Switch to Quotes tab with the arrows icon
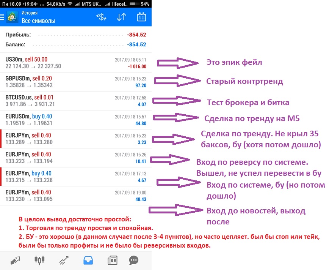This screenshot has height=270, width=329. [15, 261]
